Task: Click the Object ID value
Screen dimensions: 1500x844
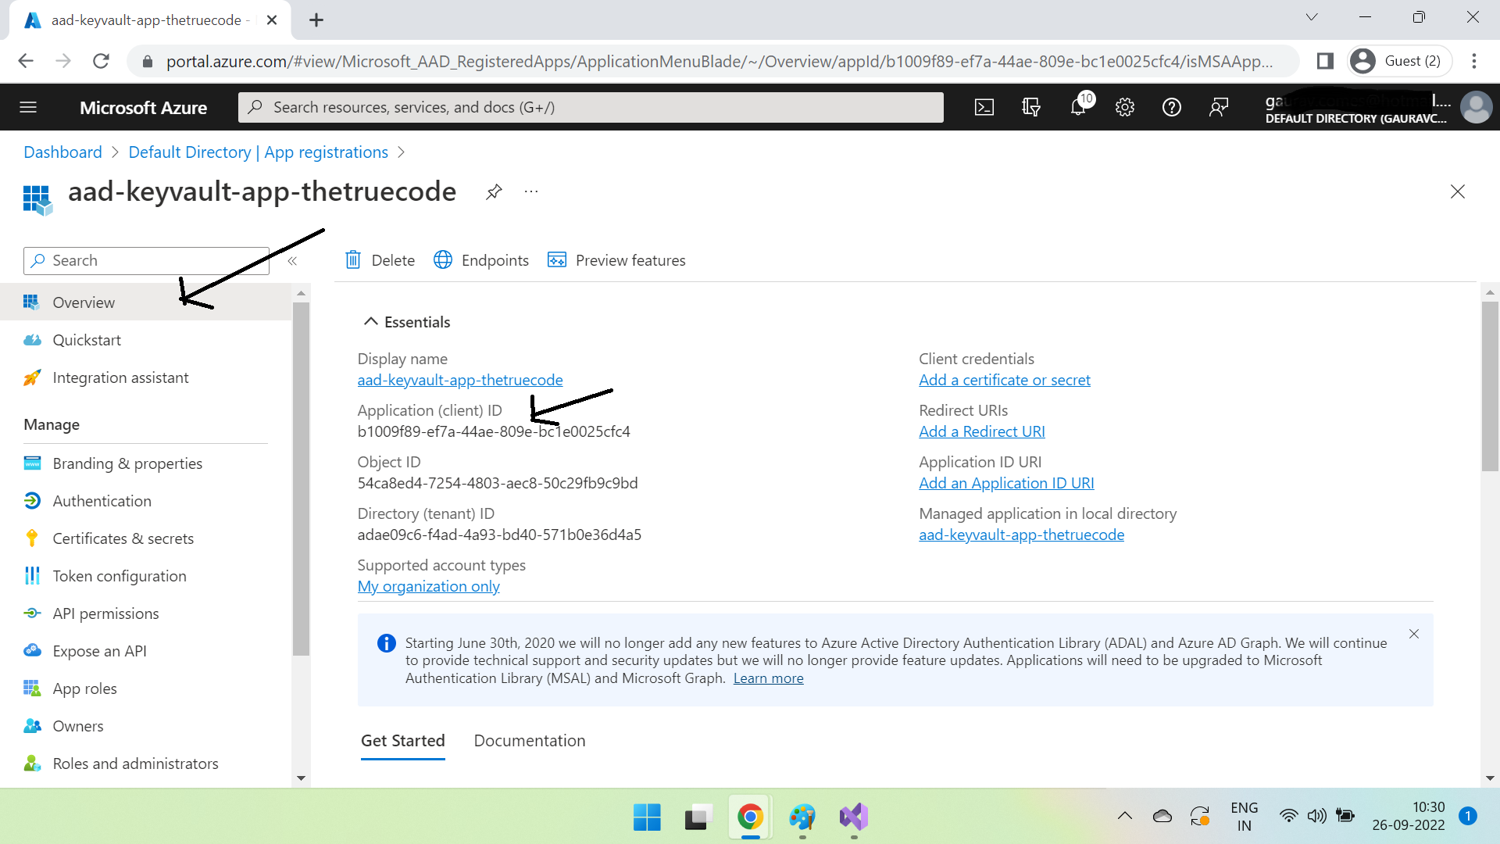Action: [498, 483]
